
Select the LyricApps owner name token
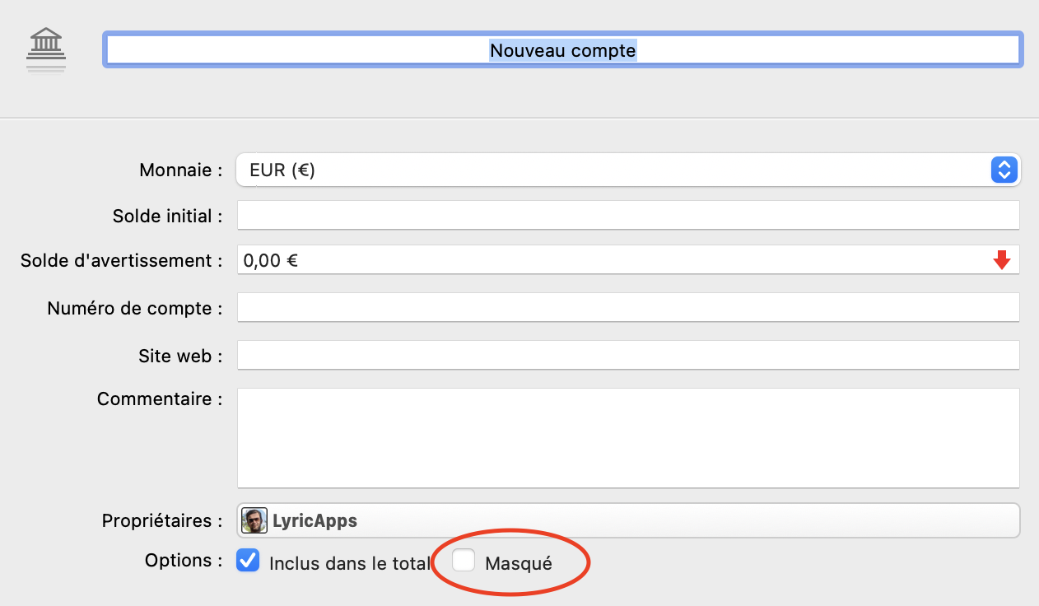point(315,521)
